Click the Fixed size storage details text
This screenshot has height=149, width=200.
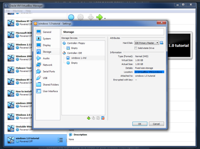pos(144,68)
